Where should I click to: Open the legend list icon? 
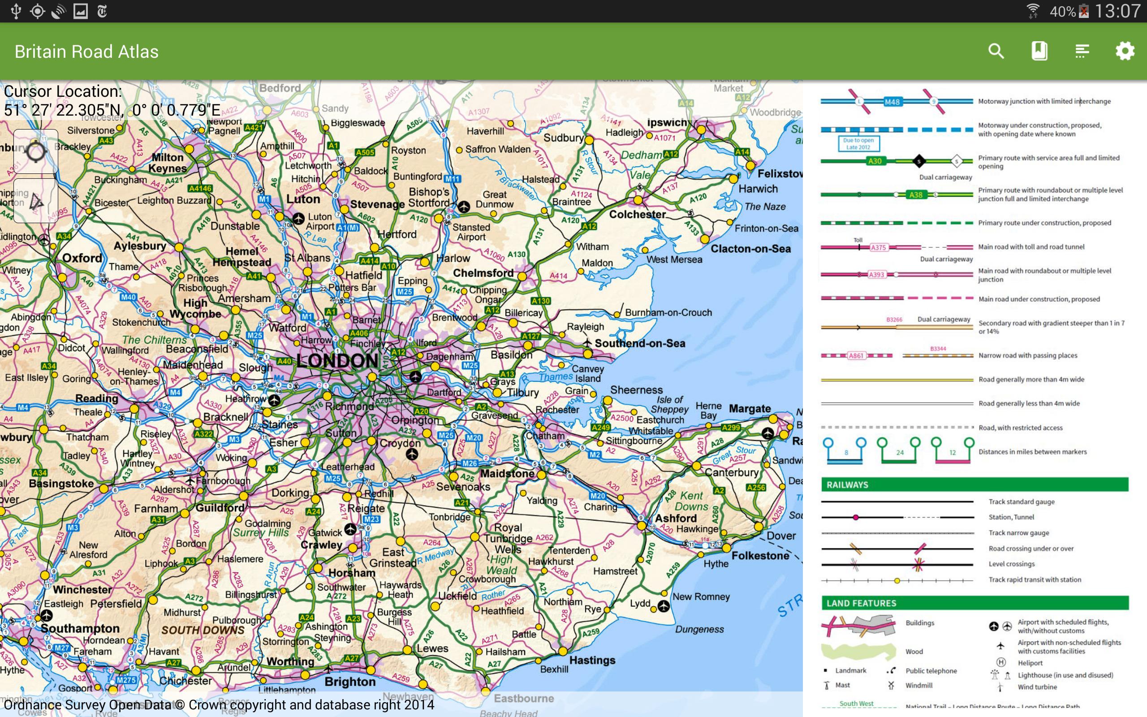click(1082, 51)
